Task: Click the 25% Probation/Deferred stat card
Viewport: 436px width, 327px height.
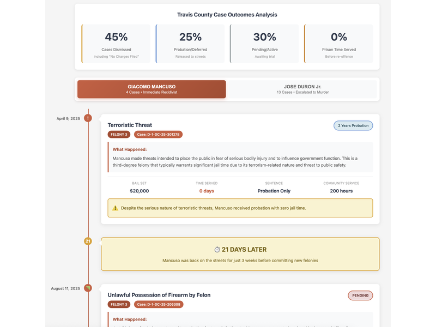Action: point(190,43)
